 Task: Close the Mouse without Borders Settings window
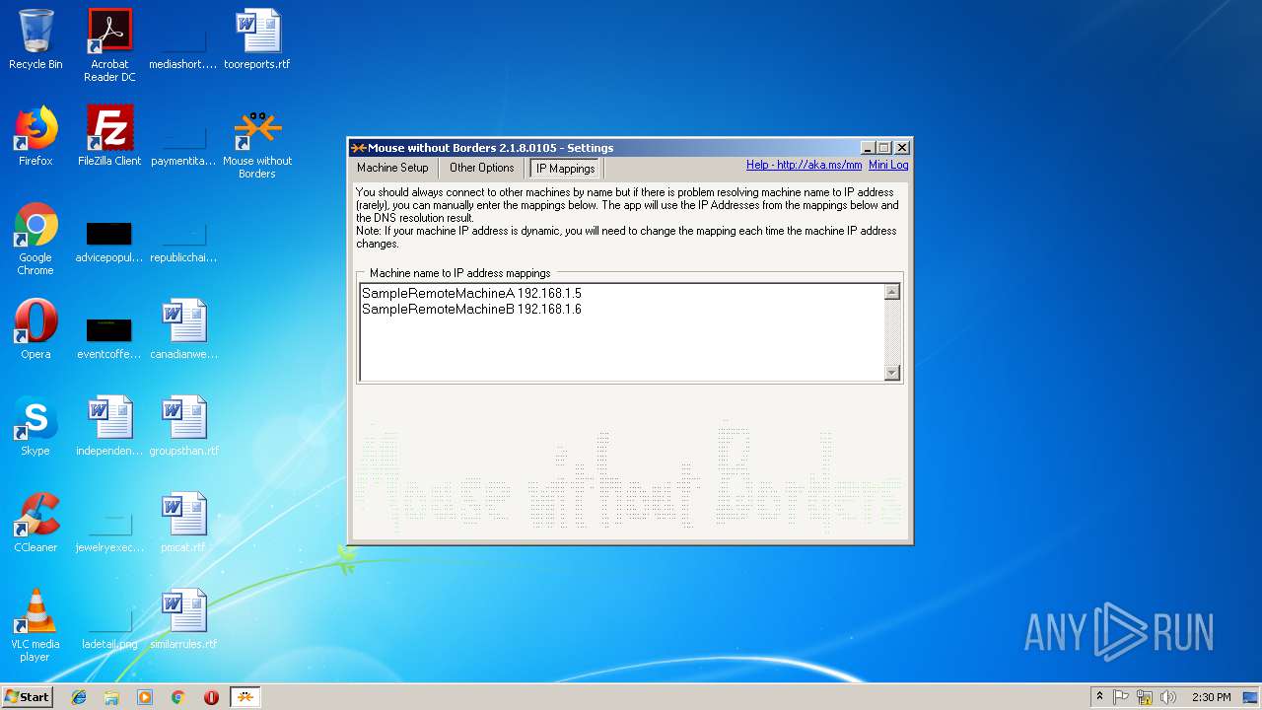point(901,148)
